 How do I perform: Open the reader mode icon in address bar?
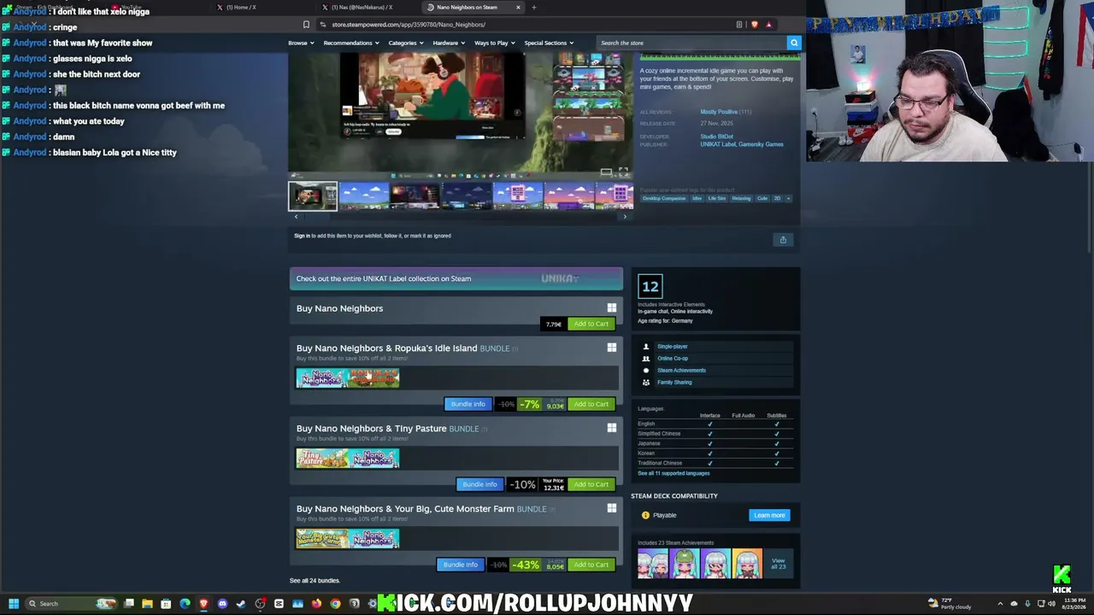[x=739, y=25]
